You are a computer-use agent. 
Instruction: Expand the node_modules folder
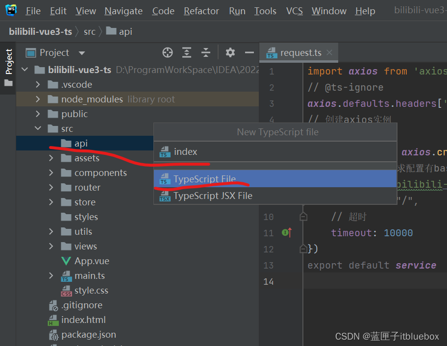38,99
